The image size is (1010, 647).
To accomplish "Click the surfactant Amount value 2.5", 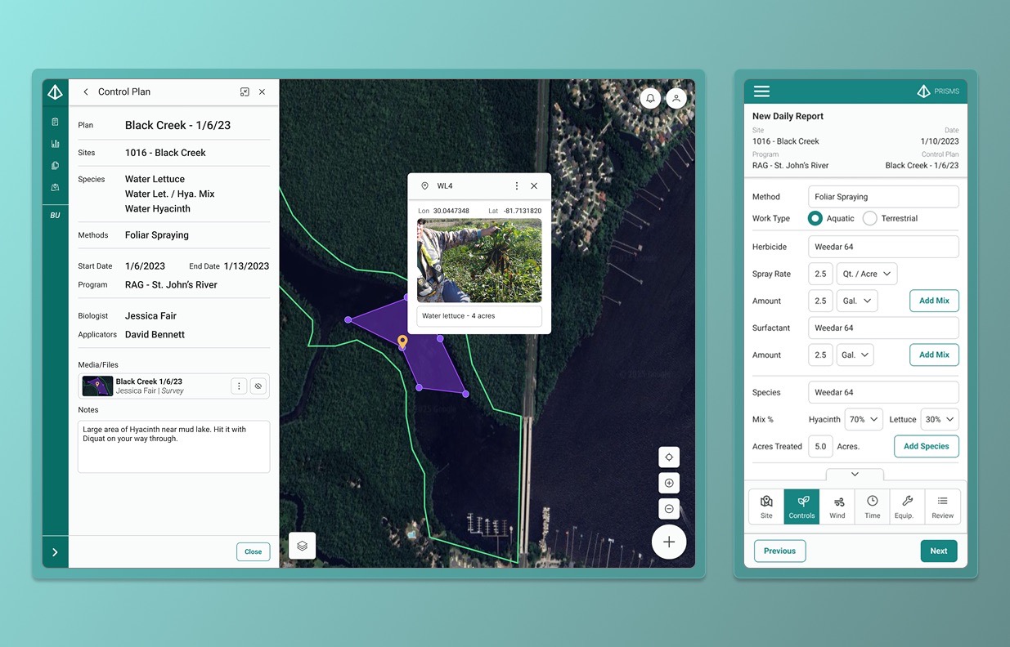I will 820,355.
